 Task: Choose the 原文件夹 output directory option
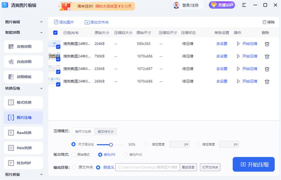click(74, 167)
